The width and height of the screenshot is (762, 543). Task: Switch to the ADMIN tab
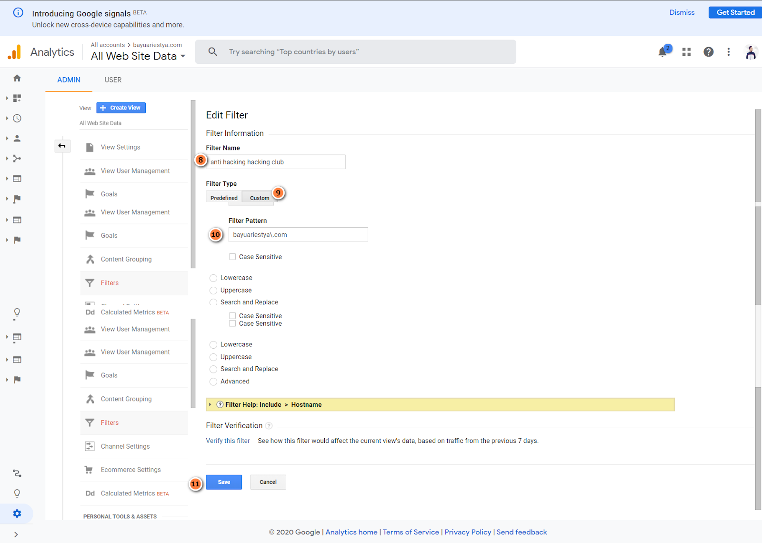69,80
